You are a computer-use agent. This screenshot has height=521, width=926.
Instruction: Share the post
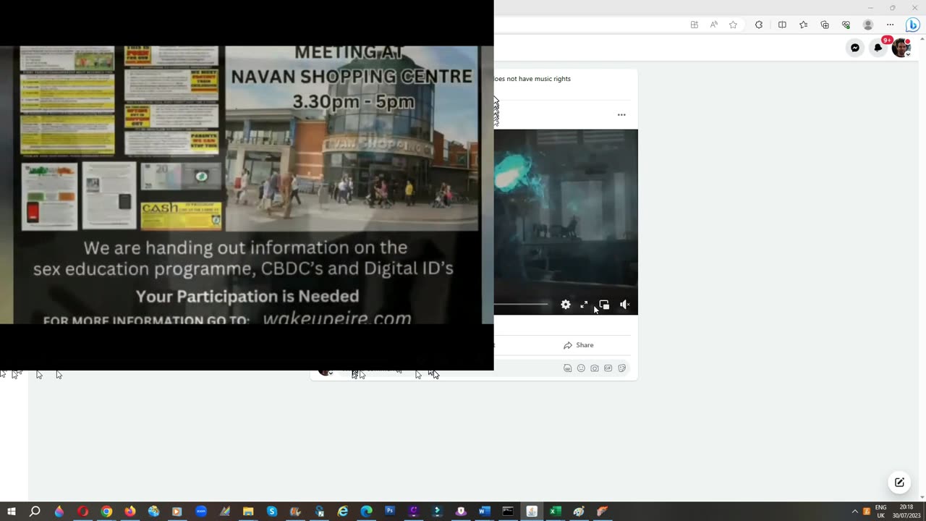click(579, 345)
